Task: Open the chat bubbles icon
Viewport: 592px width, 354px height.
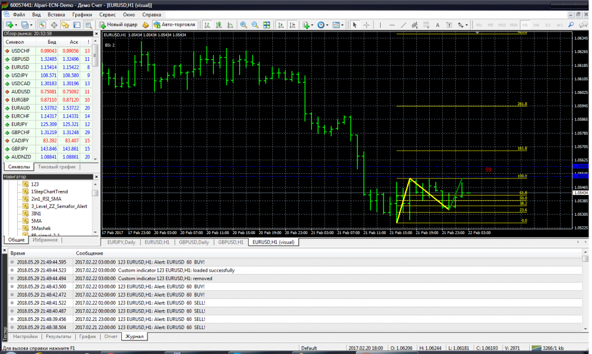Action: point(583,25)
